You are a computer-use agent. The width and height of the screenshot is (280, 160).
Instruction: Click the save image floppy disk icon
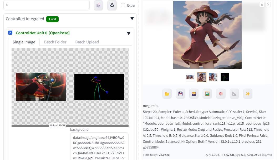[181, 94]
